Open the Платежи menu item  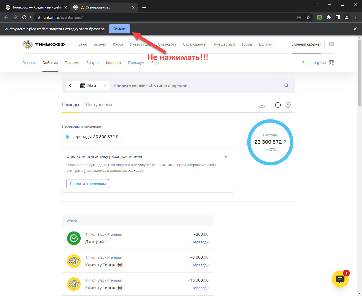coord(72,63)
